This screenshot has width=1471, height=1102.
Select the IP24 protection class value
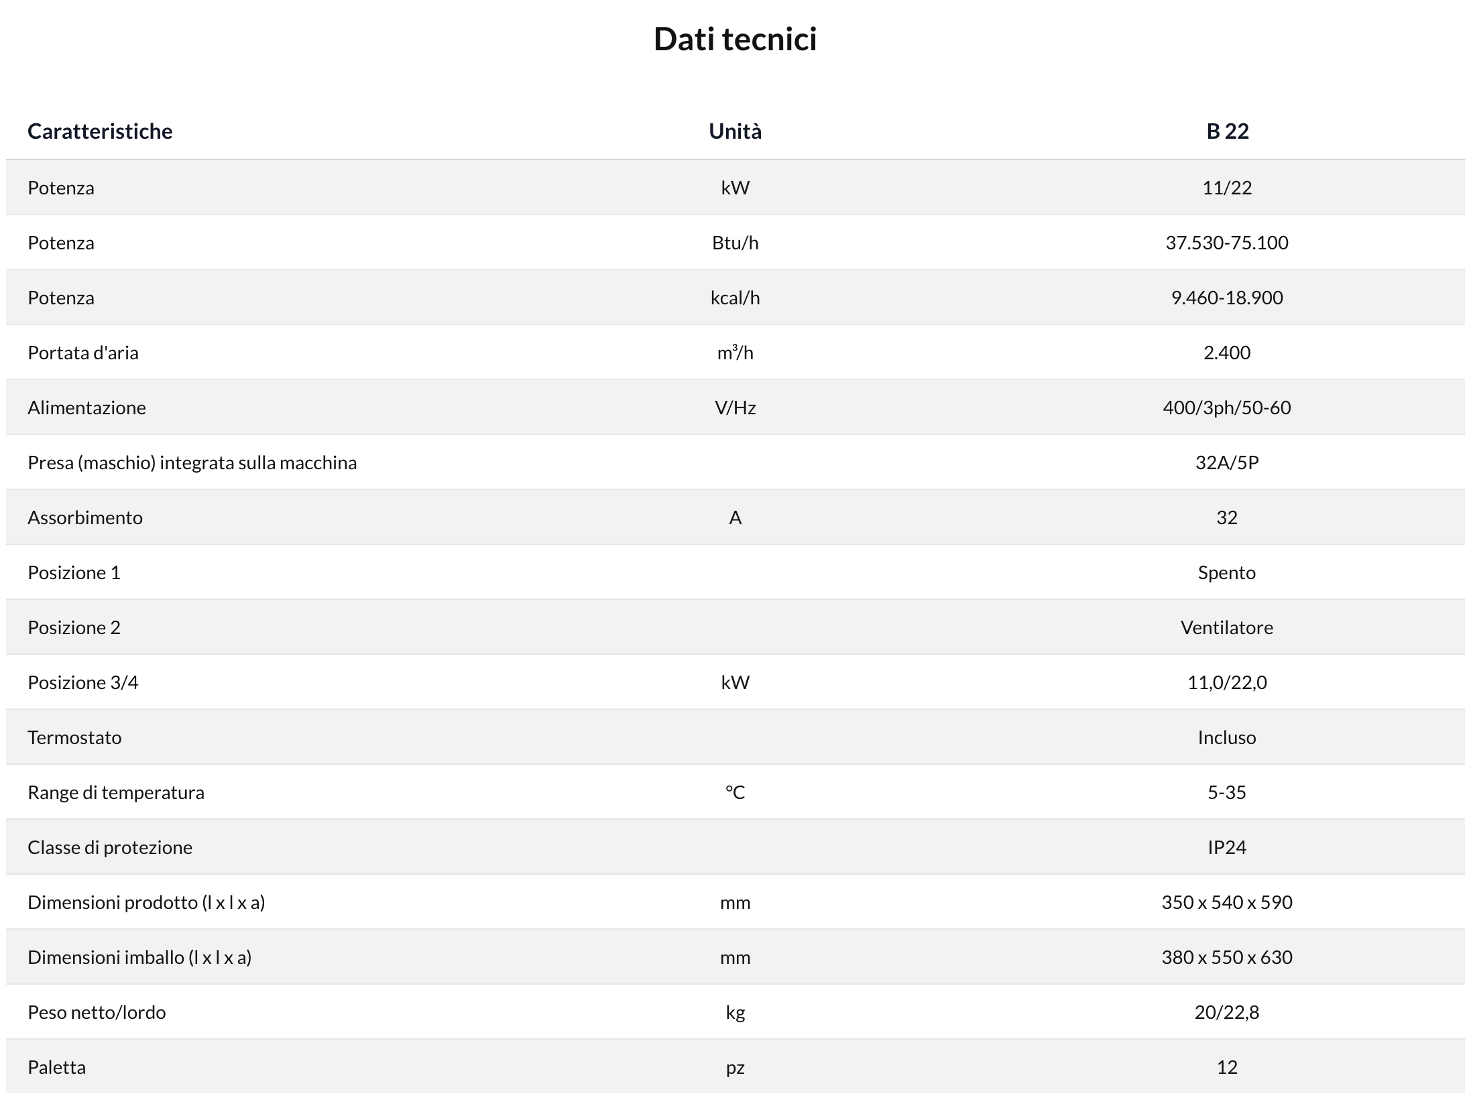pyautogui.click(x=1227, y=847)
